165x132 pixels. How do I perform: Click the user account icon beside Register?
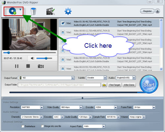(157, 11)
